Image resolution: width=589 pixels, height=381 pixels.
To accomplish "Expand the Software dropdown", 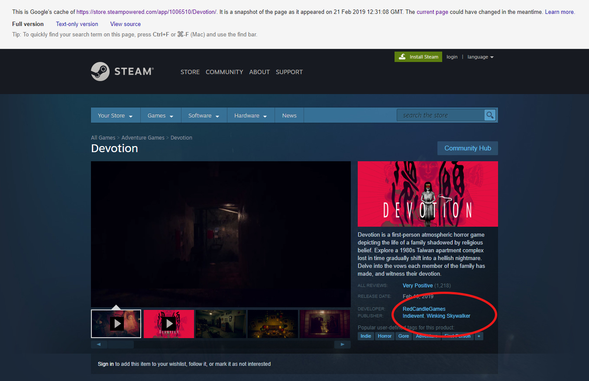I will tap(204, 116).
